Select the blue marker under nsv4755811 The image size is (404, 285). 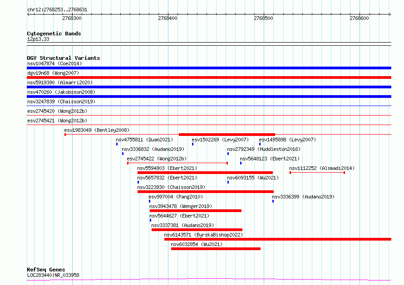click(x=117, y=144)
